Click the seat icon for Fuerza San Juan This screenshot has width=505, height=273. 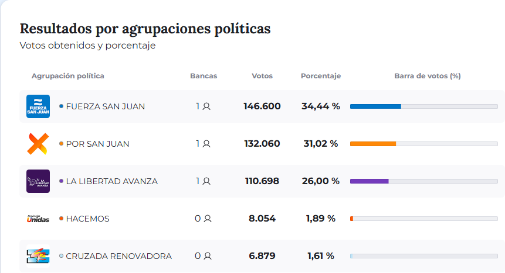point(206,106)
